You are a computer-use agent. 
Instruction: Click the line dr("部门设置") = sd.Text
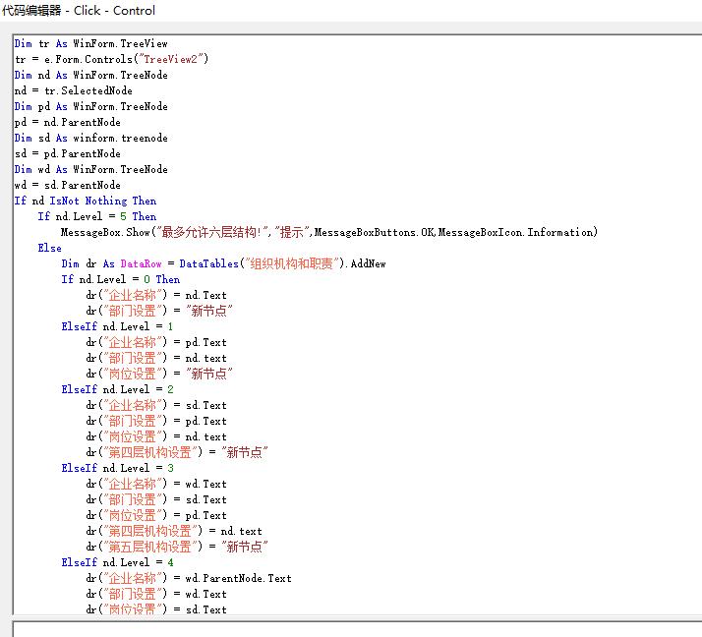pyautogui.click(x=156, y=499)
